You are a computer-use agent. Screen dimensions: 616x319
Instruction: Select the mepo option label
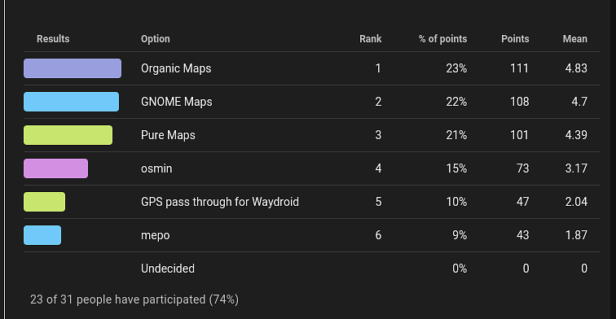pos(155,236)
